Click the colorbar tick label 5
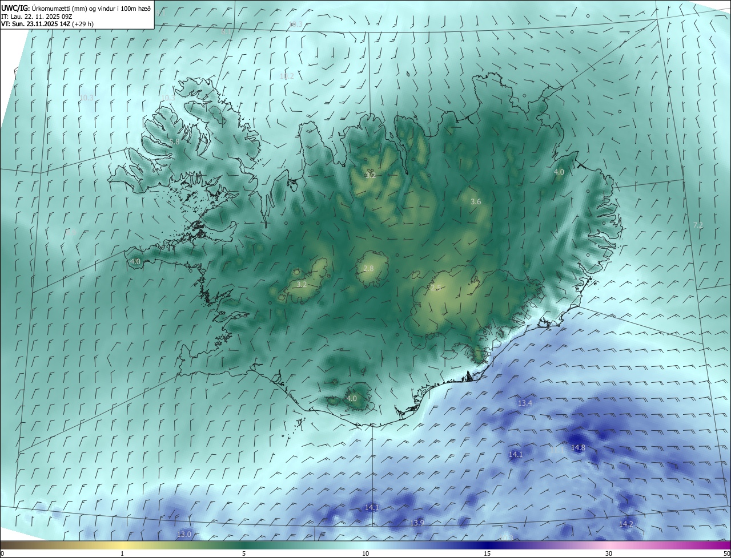The width and height of the screenshot is (731, 558). coord(244,553)
